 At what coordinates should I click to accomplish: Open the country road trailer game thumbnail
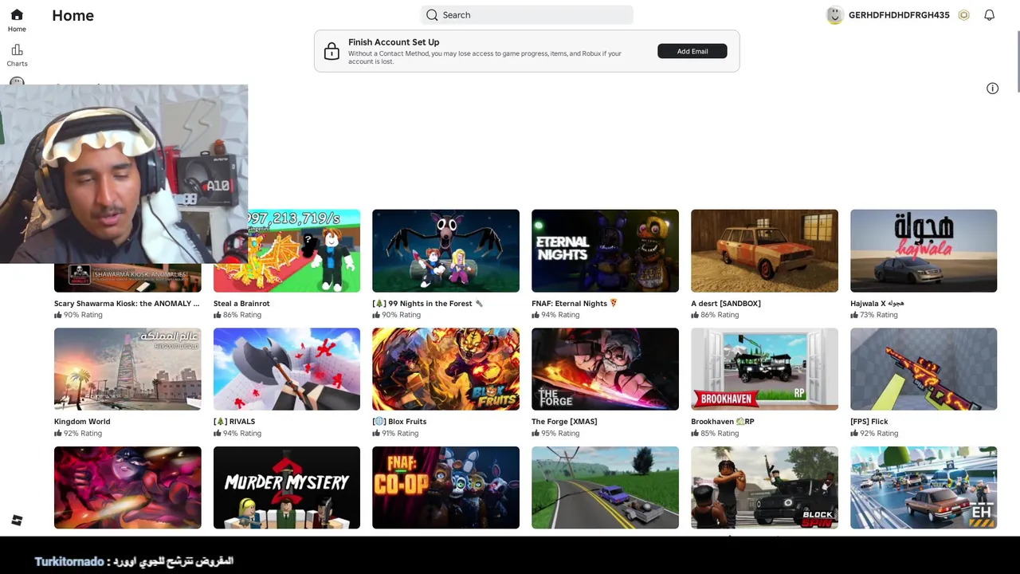(x=605, y=488)
